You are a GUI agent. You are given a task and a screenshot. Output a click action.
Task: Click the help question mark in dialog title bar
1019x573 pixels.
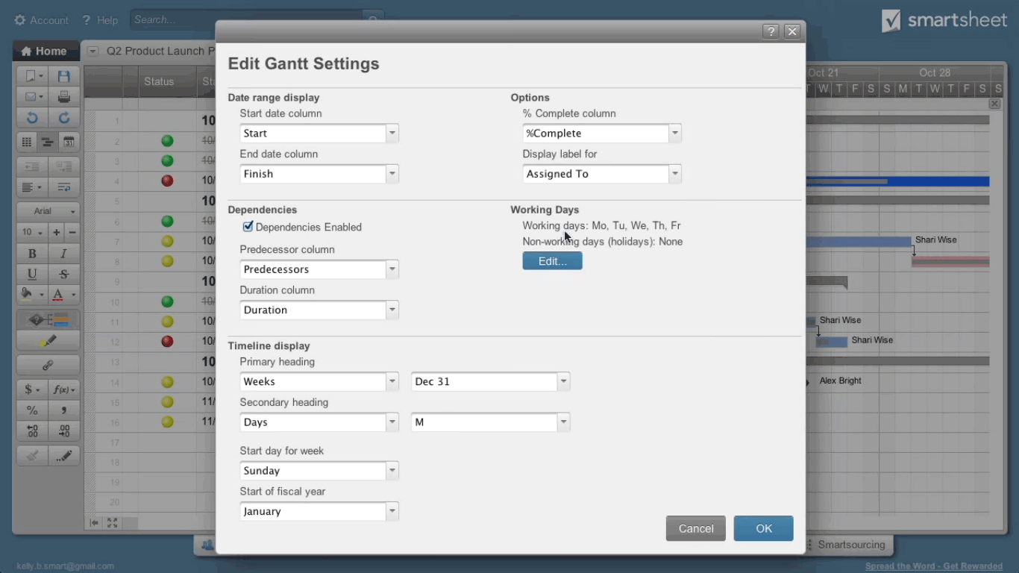pyautogui.click(x=771, y=31)
